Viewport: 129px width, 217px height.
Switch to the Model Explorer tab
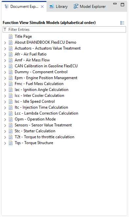click(90, 7)
